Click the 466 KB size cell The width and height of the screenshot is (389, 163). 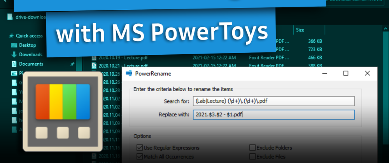(x=315, y=57)
